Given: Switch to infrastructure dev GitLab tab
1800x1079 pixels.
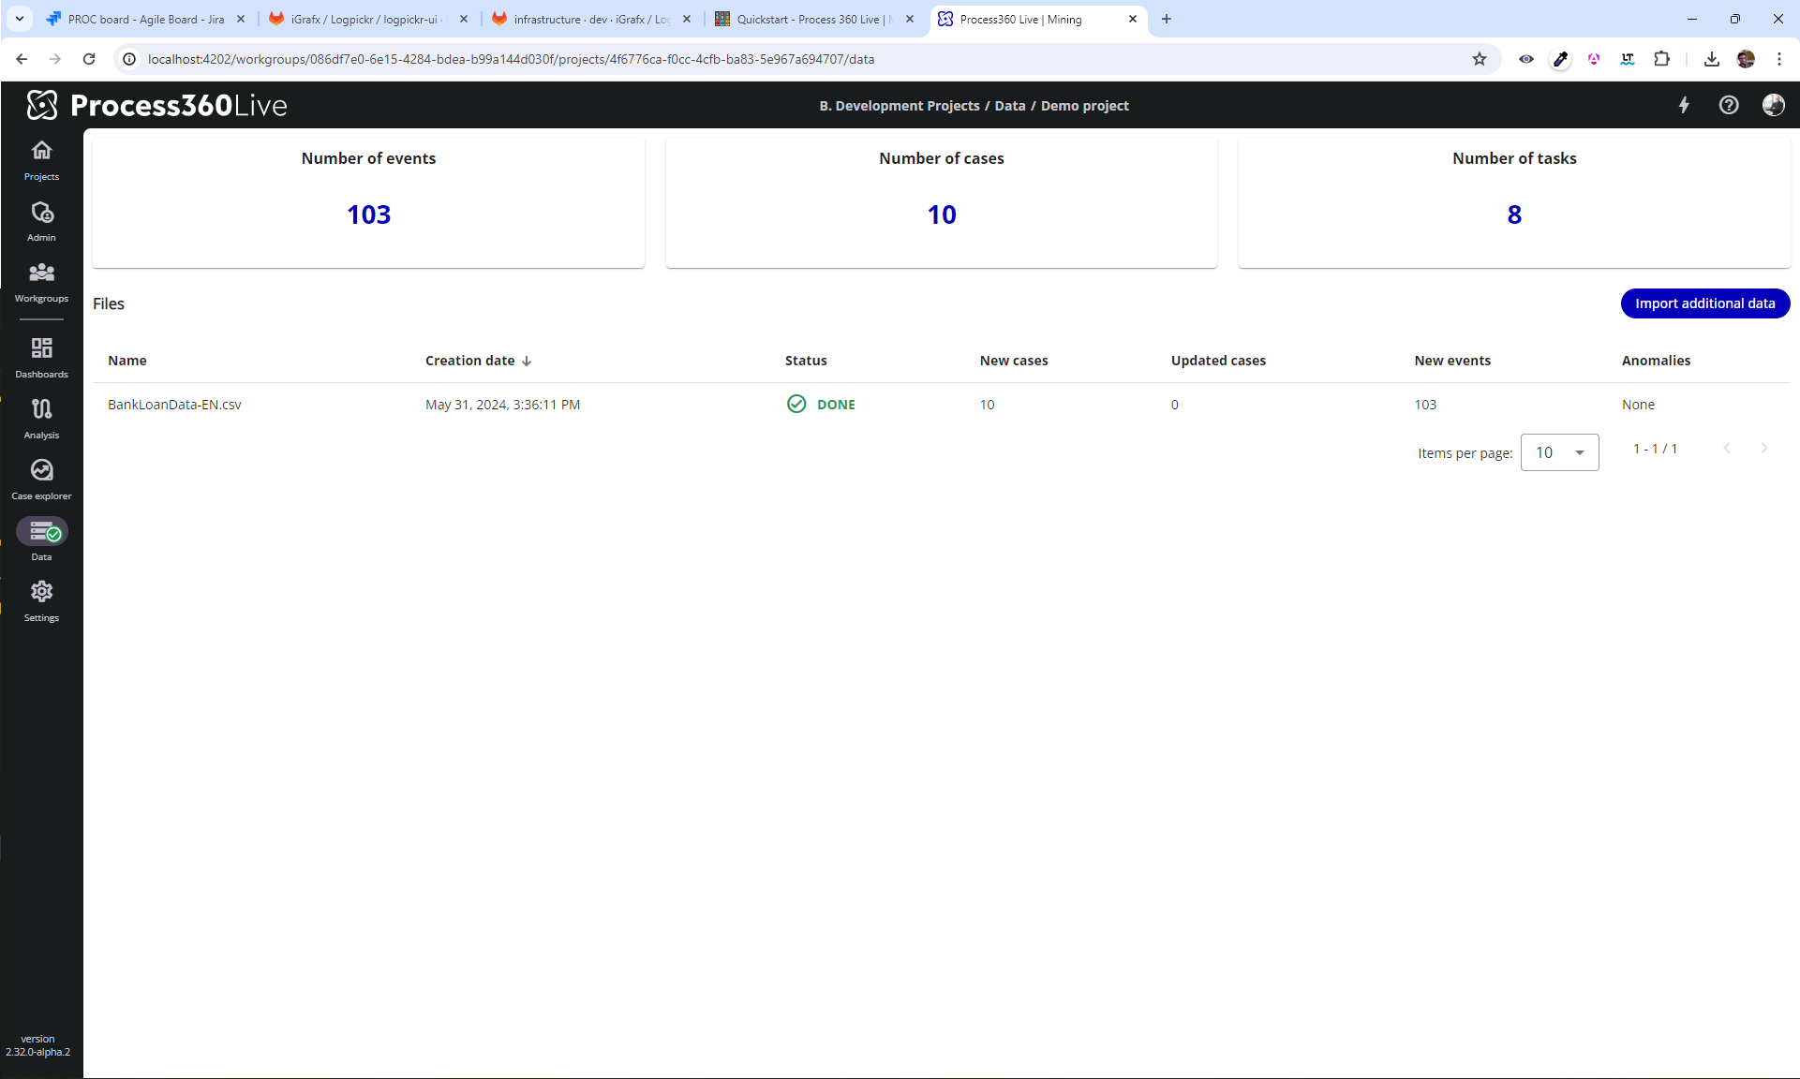Looking at the screenshot, I should (x=591, y=19).
